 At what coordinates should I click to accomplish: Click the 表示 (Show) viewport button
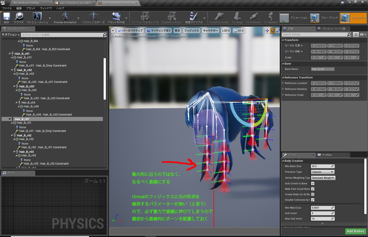[177, 31]
